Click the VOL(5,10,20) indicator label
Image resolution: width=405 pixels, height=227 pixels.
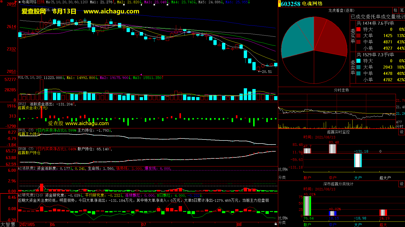30,78
